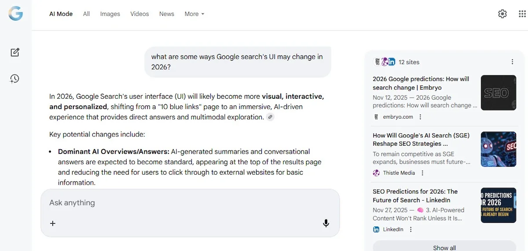Click the Key potential changes include text
This screenshot has width=528, height=251.
click(97, 134)
